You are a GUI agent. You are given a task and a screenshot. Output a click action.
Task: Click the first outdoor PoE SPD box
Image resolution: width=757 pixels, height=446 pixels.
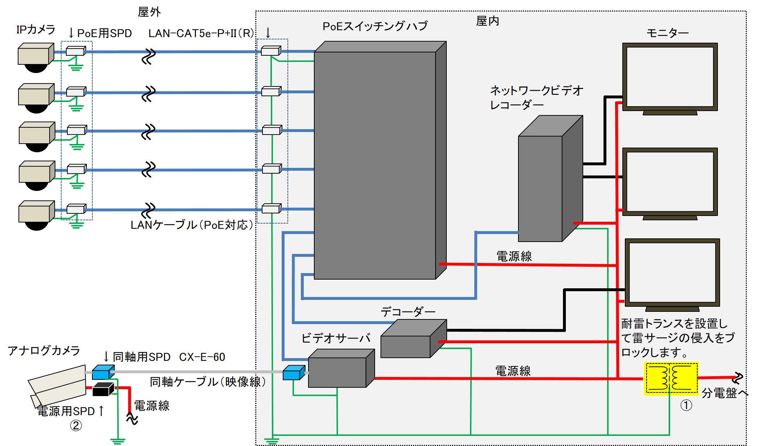(x=76, y=51)
